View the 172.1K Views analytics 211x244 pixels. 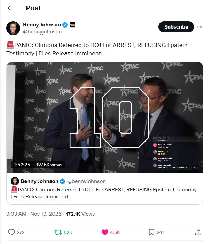tap(80, 214)
